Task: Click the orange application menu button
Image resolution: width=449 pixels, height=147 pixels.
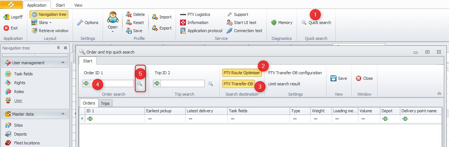Action: [11, 5]
